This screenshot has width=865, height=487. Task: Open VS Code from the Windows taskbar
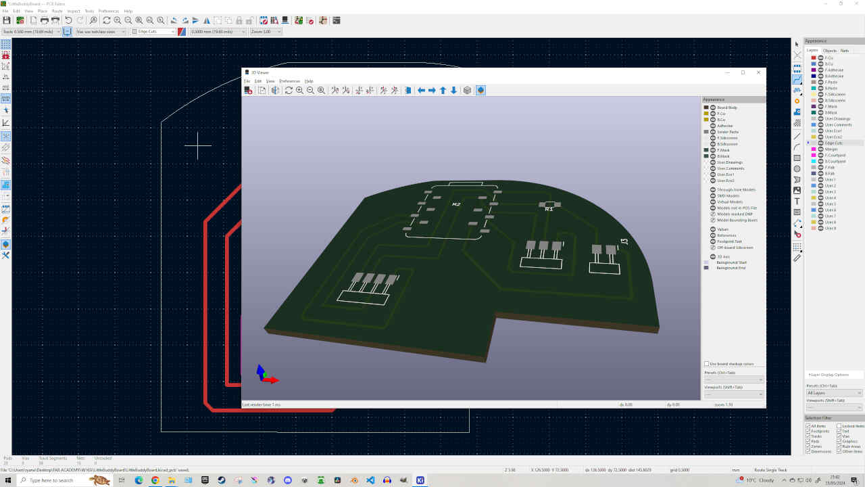tap(370, 480)
